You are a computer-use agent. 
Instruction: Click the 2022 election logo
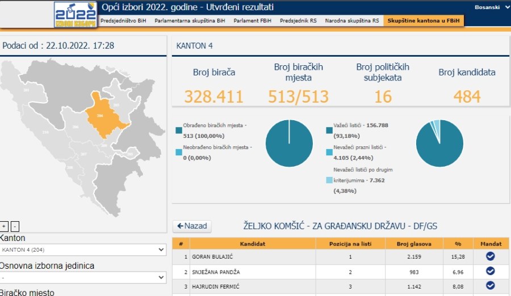76,14
